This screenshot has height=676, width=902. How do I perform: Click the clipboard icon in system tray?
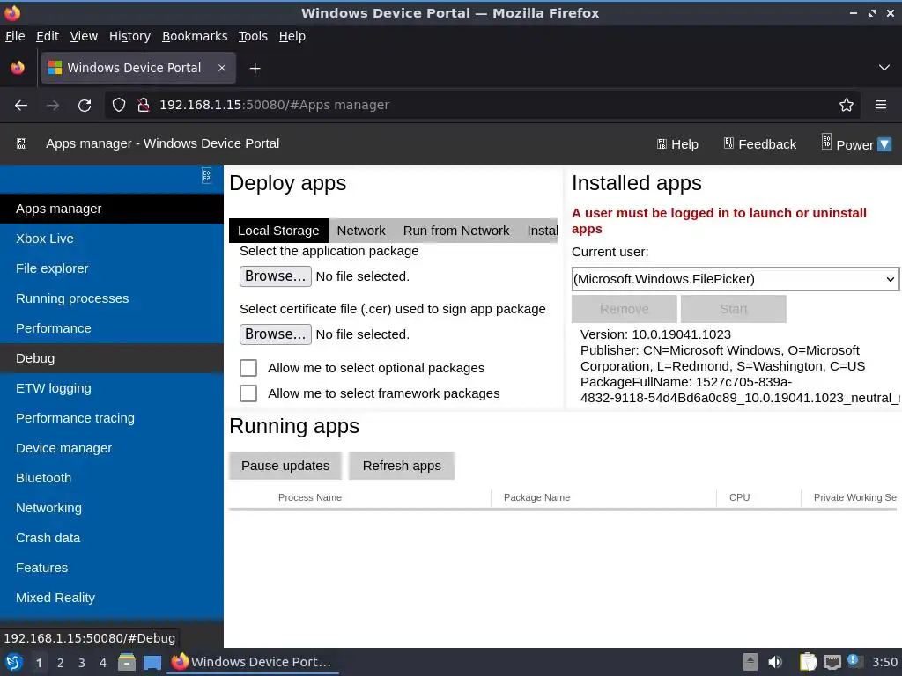(809, 662)
